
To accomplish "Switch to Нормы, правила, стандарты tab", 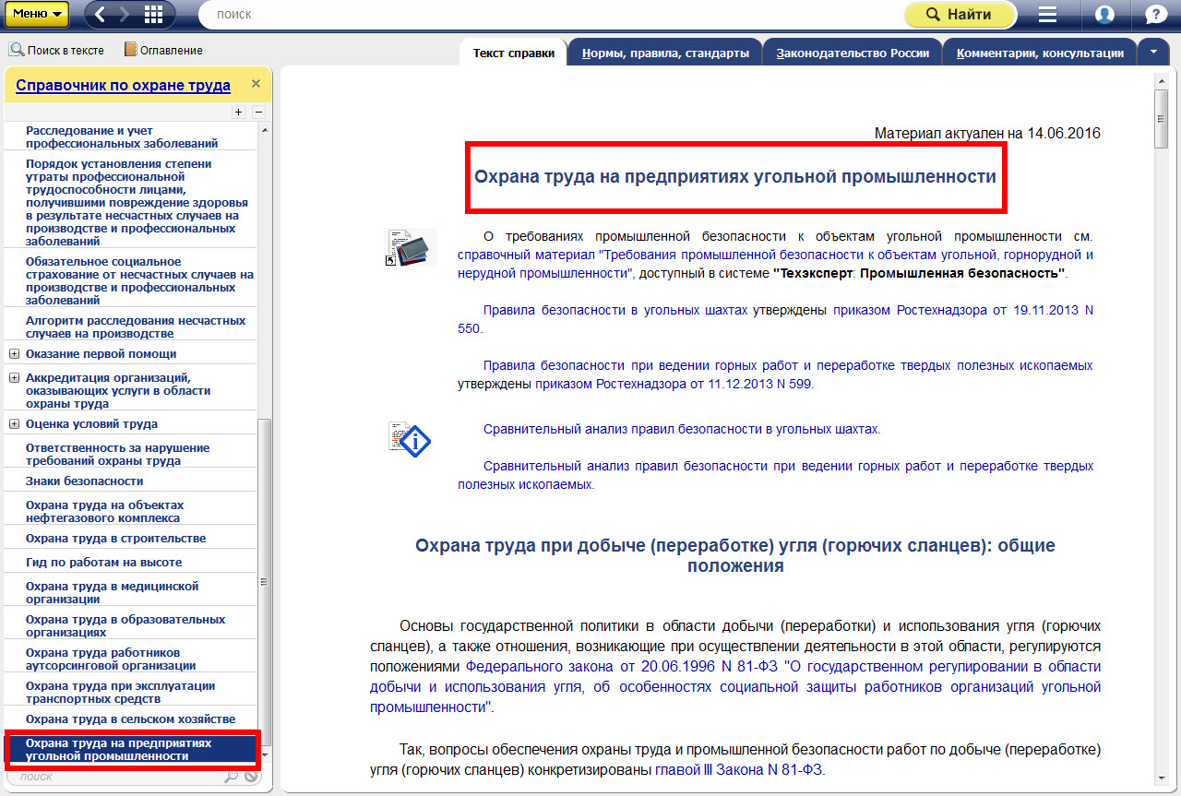I will coord(665,53).
